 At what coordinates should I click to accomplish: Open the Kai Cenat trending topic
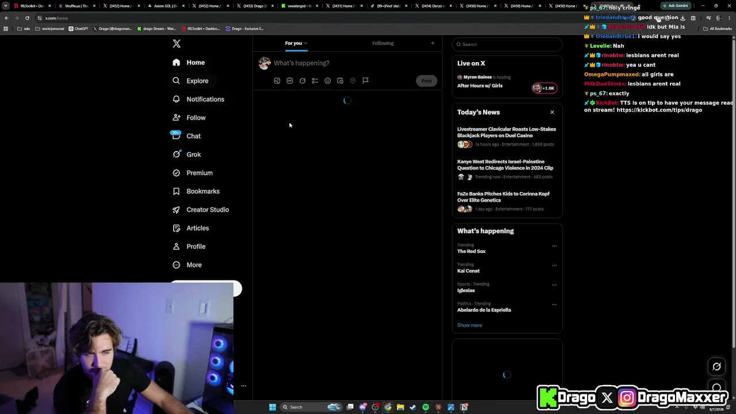pyautogui.click(x=469, y=271)
